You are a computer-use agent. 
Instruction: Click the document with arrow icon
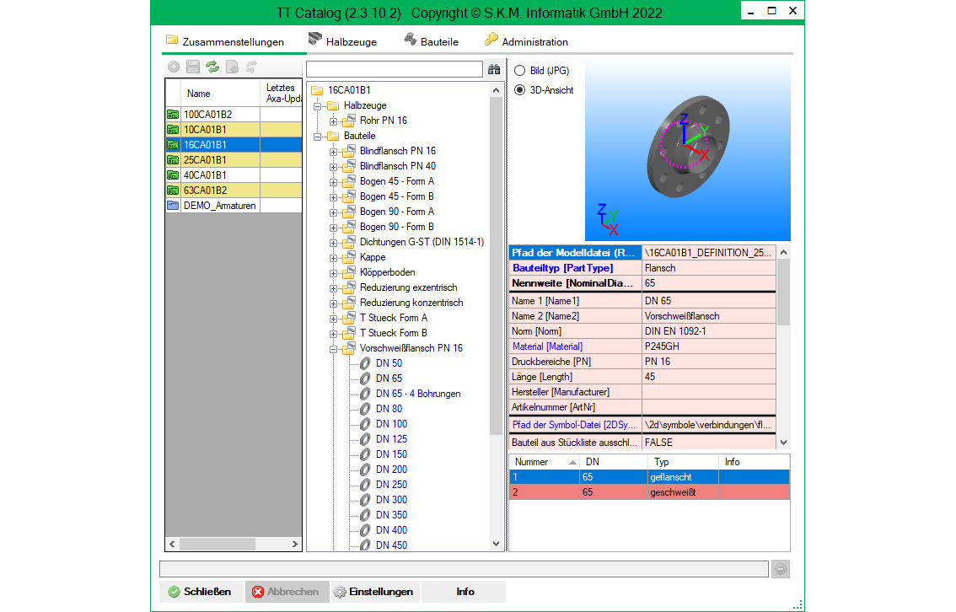point(232,67)
